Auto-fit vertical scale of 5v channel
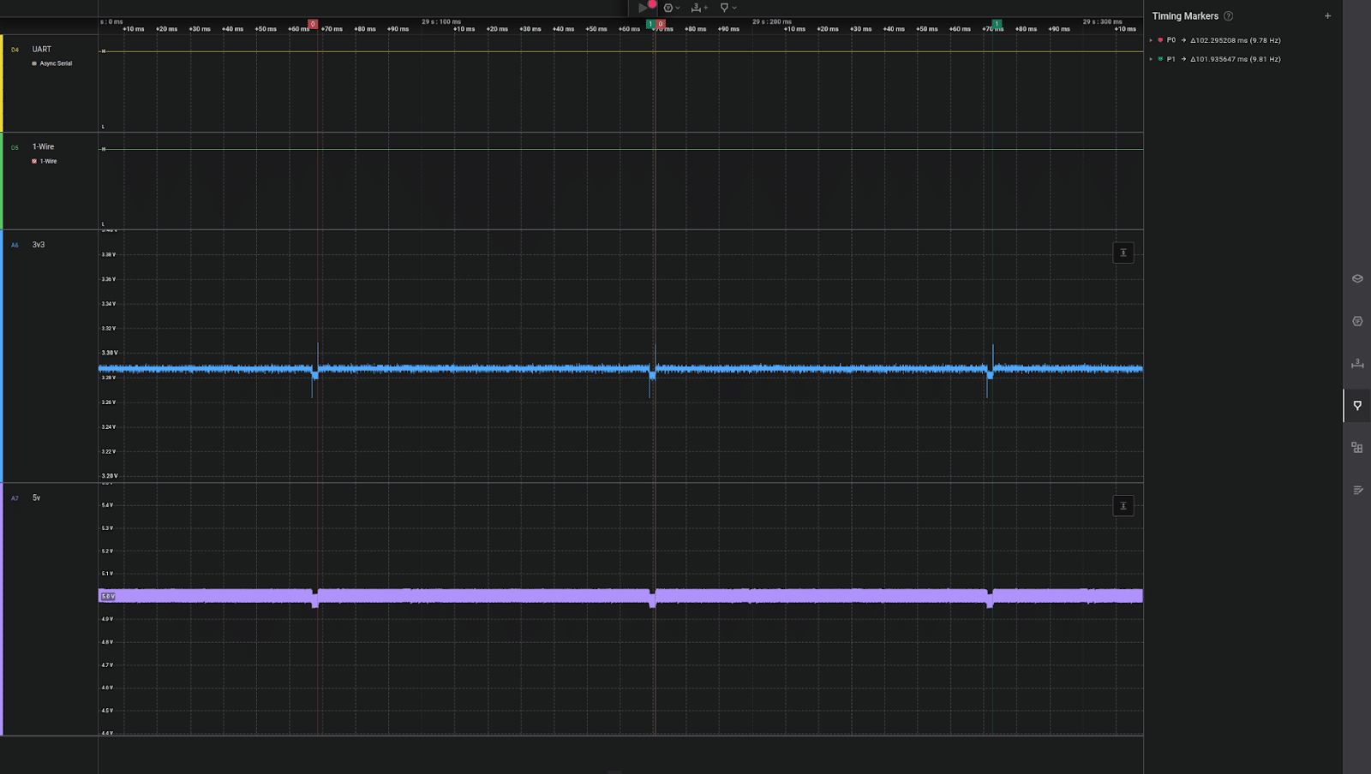Viewport: 1371px width, 774px height. click(1123, 506)
